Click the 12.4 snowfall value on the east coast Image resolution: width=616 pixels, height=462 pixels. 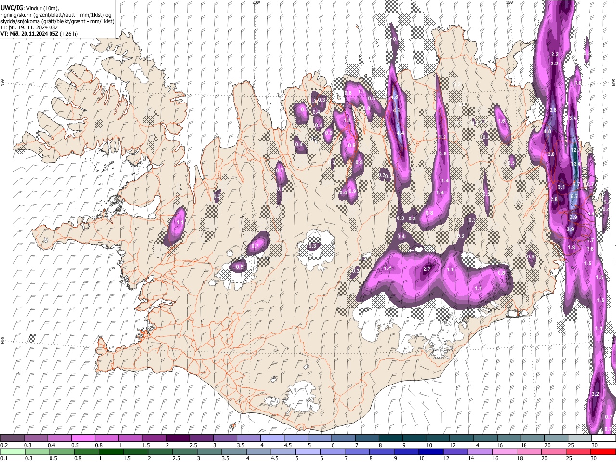(x=576, y=164)
